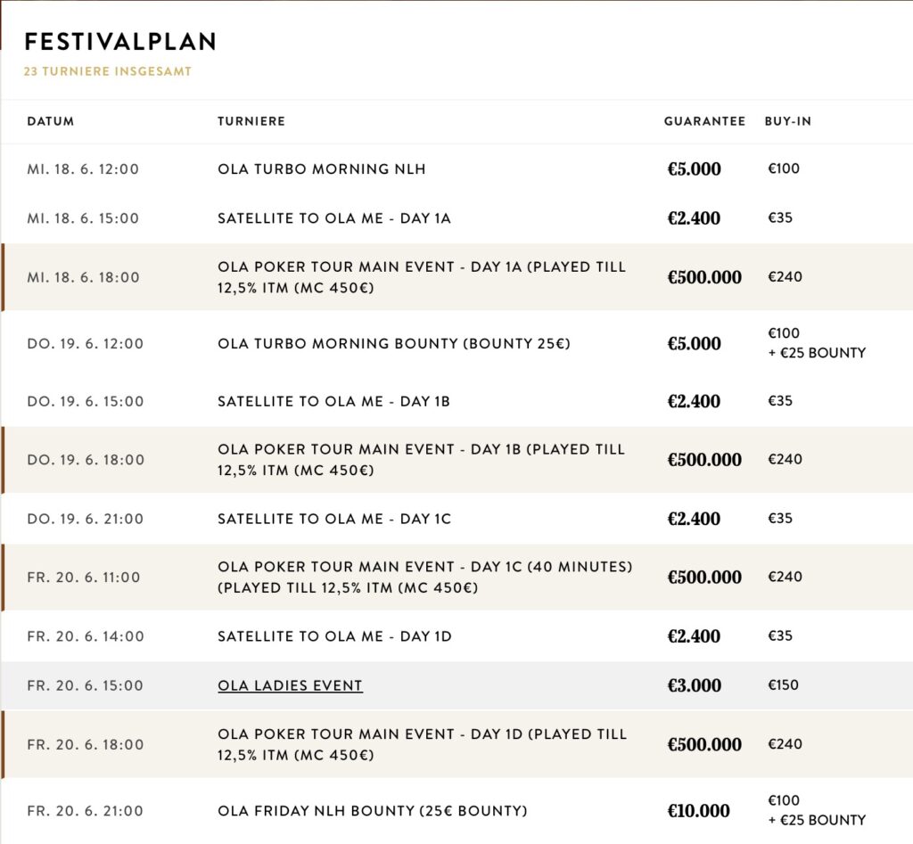
Task: Select OLA Turbo Morning NLH tournament
Action: [x=321, y=168]
